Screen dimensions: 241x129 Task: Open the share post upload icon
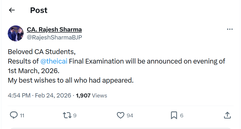pos(227,115)
